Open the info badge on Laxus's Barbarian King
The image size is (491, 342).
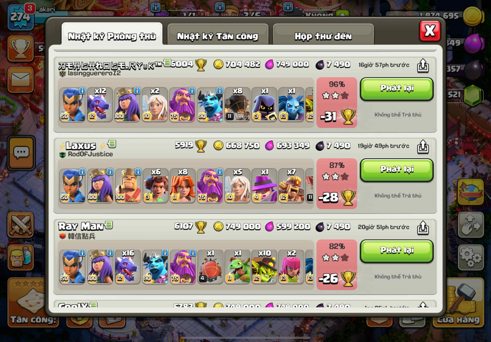click(138, 172)
